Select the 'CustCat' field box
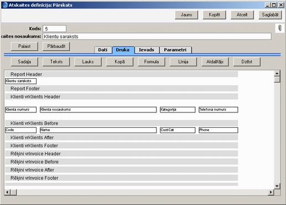Image resolution: width=286 pixels, height=205 pixels. tap(178, 130)
